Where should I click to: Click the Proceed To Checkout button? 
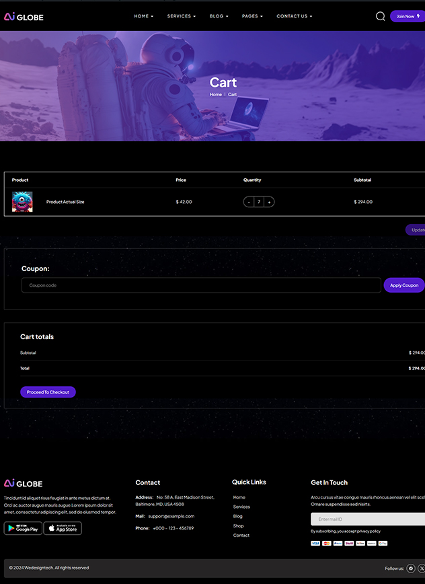pos(48,392)
